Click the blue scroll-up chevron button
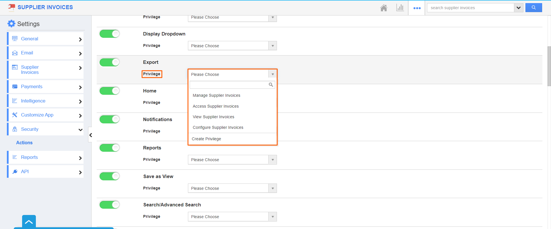This screenshot has height=229, width=551. 29,222
